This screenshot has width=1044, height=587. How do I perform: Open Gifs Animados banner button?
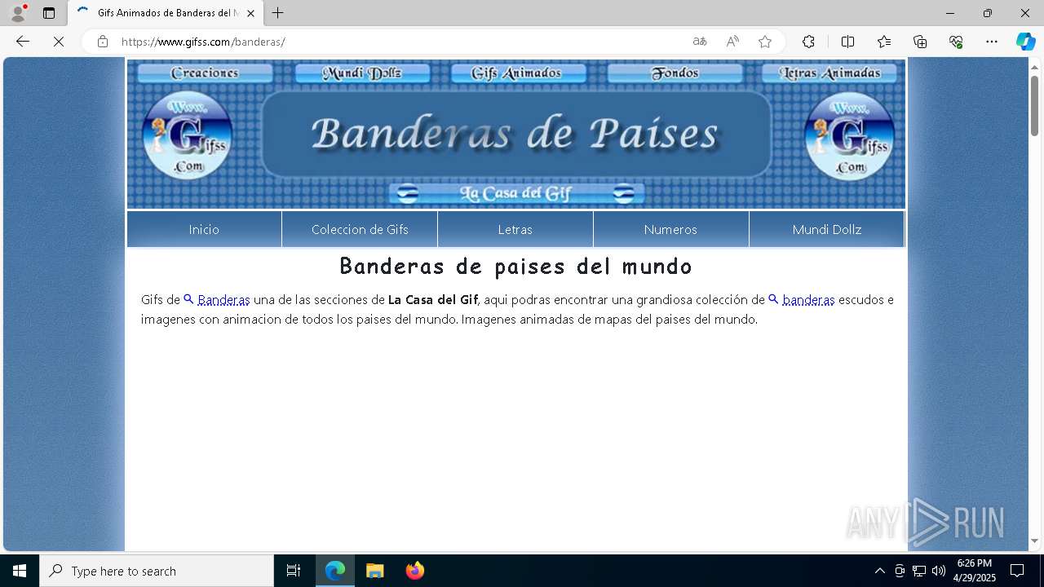[518, 73]
